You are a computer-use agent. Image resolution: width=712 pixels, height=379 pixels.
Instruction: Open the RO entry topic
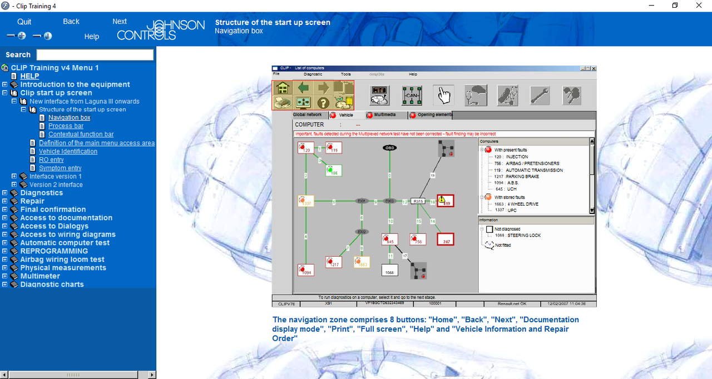tap(51, 159)
